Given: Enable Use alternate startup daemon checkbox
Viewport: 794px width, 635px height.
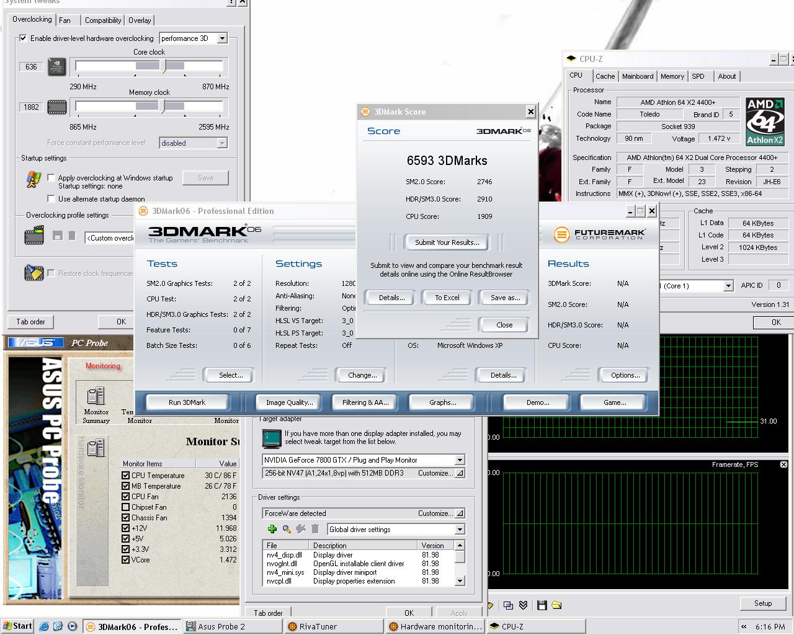Looking at the screenshot, I should (x=51, y=198).
